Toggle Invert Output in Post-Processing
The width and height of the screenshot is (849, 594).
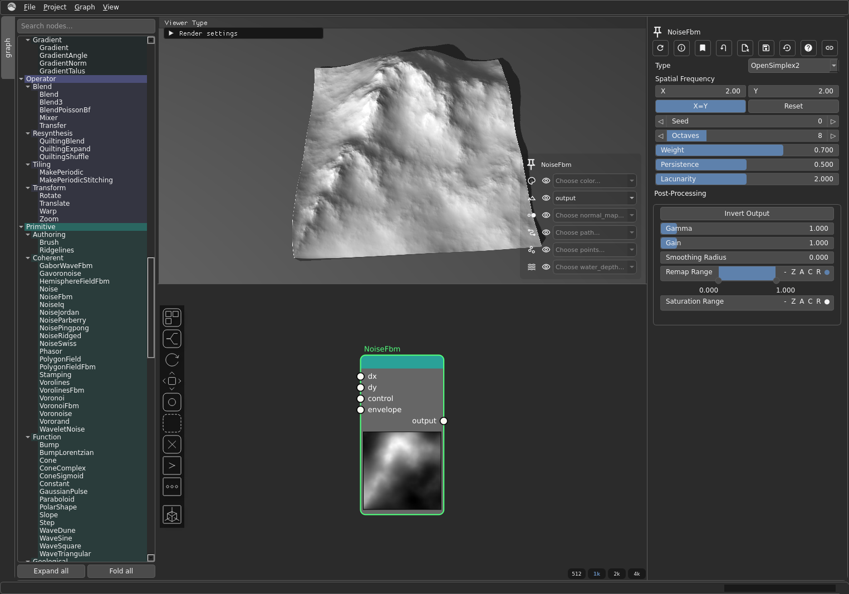point(747,214)
